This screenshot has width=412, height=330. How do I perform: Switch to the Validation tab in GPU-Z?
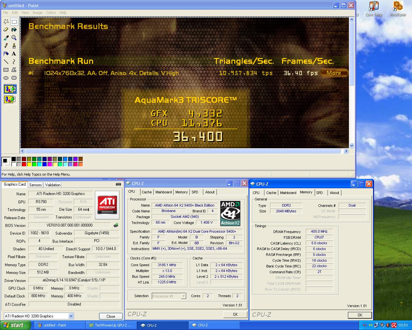pos(52,185)
